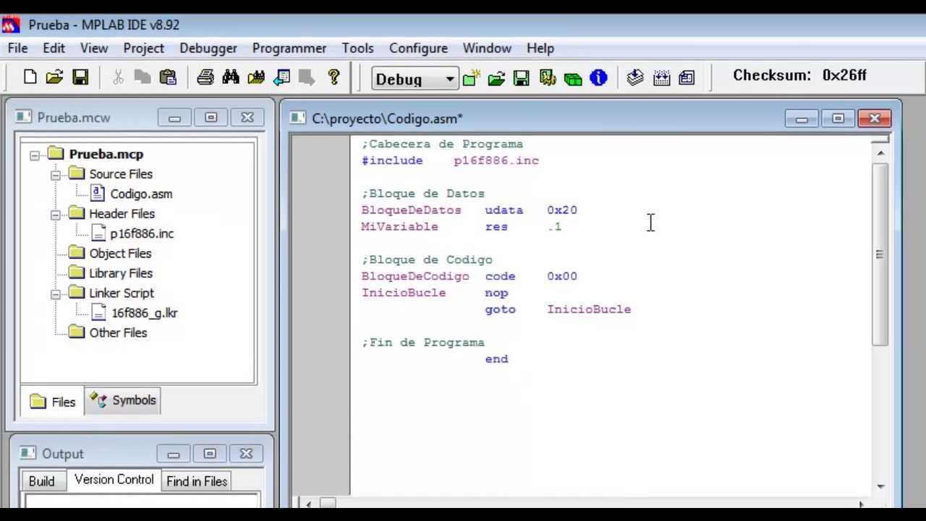Switch to the Symbols tab

[123, 400]
